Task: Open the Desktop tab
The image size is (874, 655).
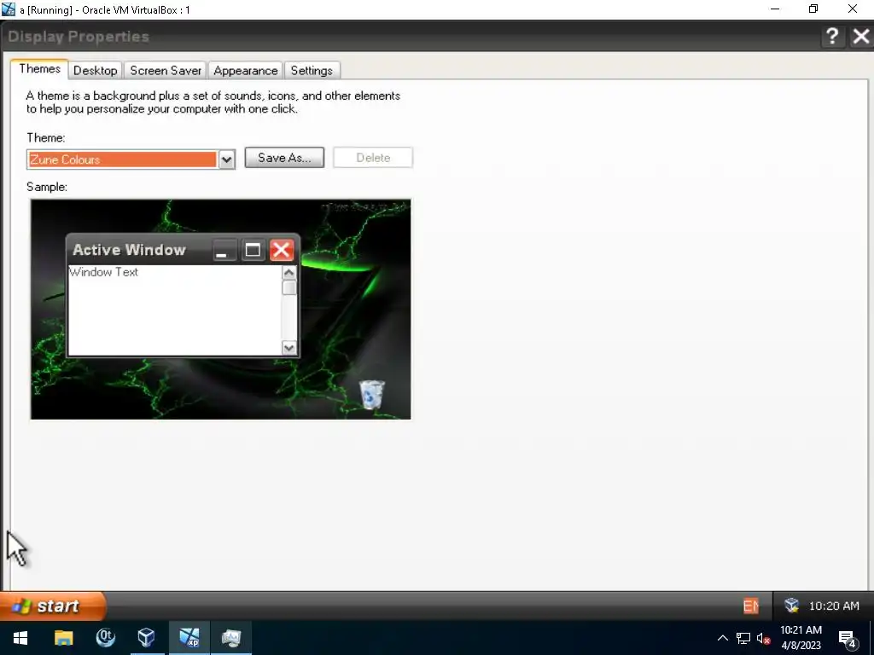Action: pos(96,71)
